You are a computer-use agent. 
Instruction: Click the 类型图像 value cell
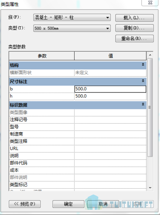110,112
